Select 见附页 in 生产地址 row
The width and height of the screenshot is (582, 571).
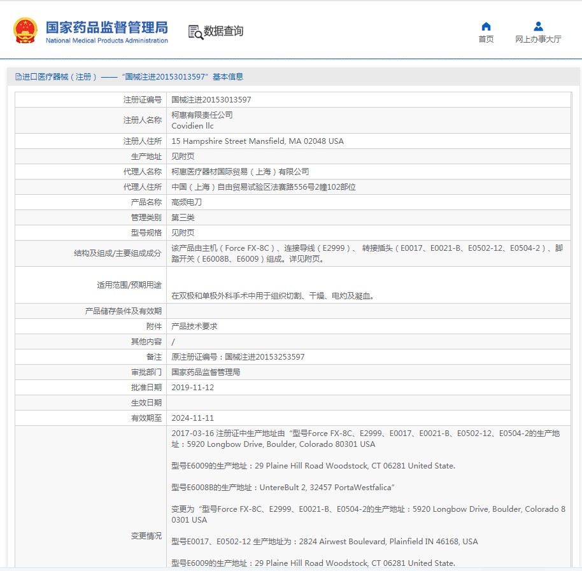tap(183, 157)
